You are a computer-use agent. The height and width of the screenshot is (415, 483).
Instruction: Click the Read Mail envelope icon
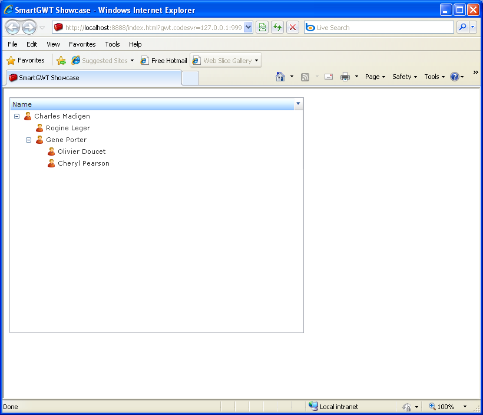(x=328, y=77)
